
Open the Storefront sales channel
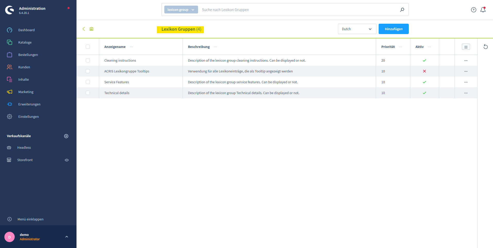click(25, 160)
